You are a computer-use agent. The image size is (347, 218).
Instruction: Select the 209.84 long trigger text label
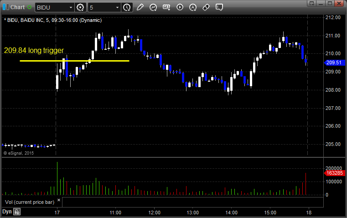click(x=34, y=51)
